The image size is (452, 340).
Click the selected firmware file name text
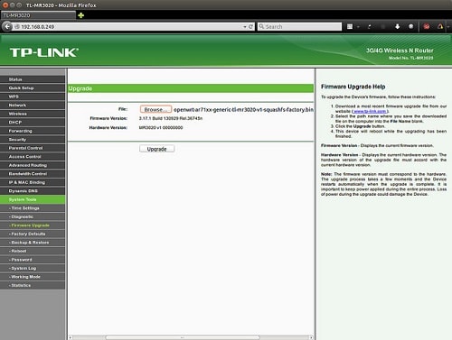[243, 109]
